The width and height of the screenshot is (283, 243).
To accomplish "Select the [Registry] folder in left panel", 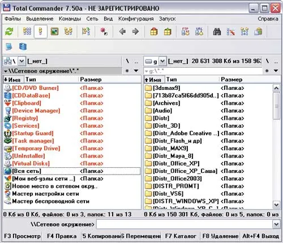I will [25, 118].
